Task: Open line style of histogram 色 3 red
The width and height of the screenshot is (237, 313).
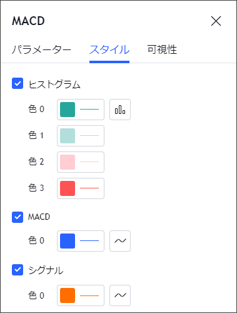Action: coord(89,188)
